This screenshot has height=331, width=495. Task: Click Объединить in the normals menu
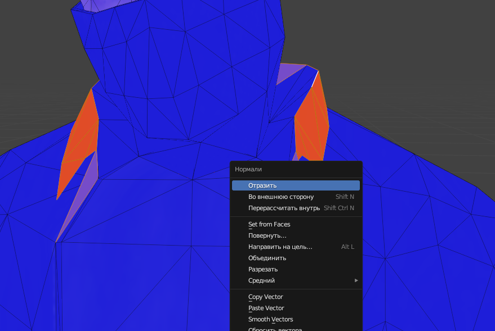pos(267,258)
